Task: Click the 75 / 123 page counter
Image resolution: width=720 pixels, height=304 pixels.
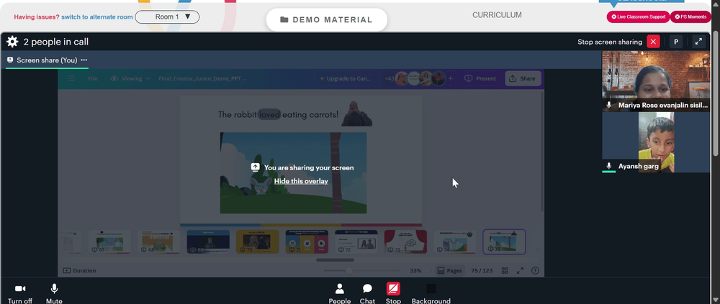Action: click(x=482, y=270)
